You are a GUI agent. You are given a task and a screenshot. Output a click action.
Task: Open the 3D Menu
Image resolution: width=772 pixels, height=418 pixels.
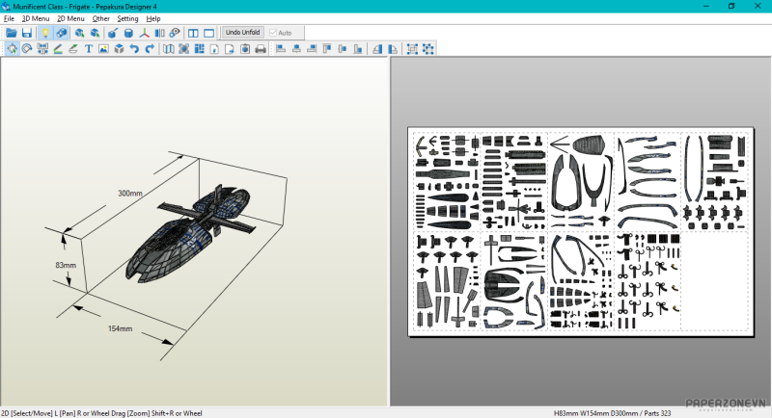point(36,18)
